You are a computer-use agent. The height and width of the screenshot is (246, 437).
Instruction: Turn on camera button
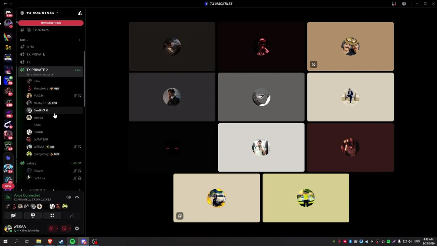click(13, 216)
